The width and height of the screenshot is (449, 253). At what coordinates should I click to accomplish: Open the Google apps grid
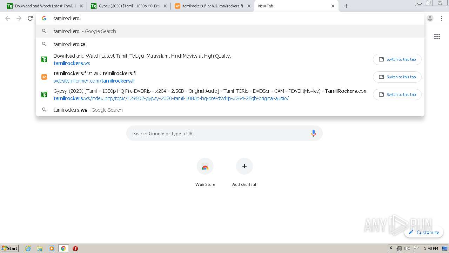coord(437,37)
